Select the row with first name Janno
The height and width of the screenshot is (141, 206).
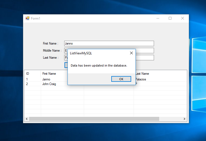point(46,79)
